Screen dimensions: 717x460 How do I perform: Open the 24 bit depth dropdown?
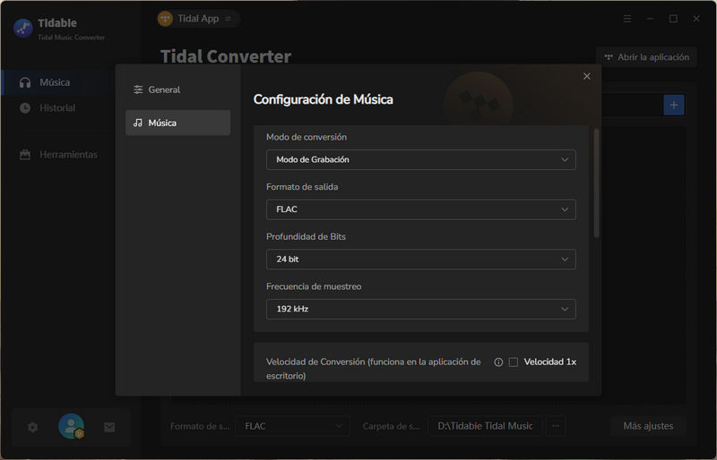[420, 259]
